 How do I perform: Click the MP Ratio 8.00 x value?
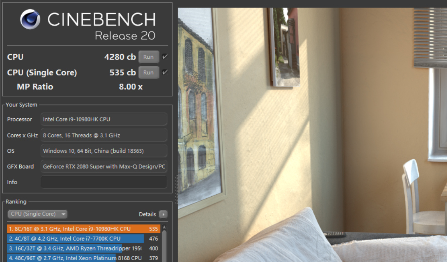point(131,86)
